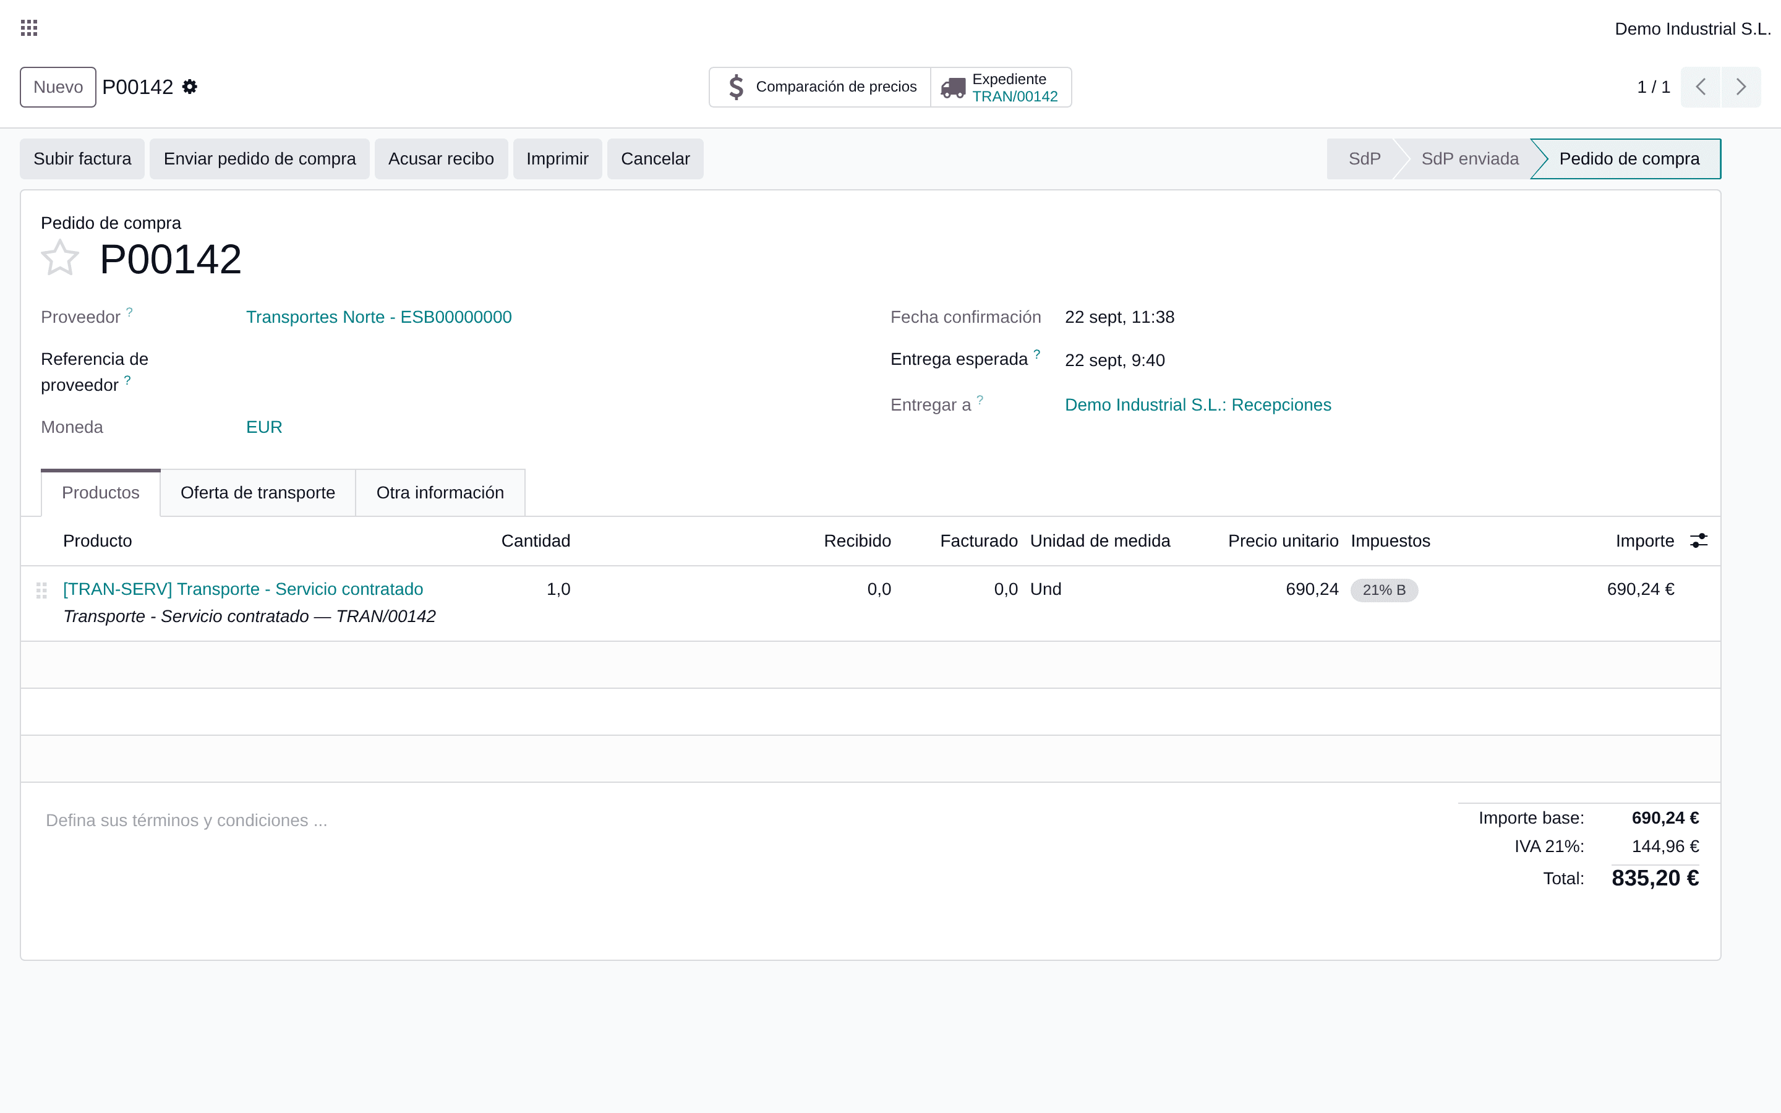Viewport: 1781px width, 1113px height.
Task: Go to previous record arrow
Action: pyautogui.click(x=1700, y=87)
